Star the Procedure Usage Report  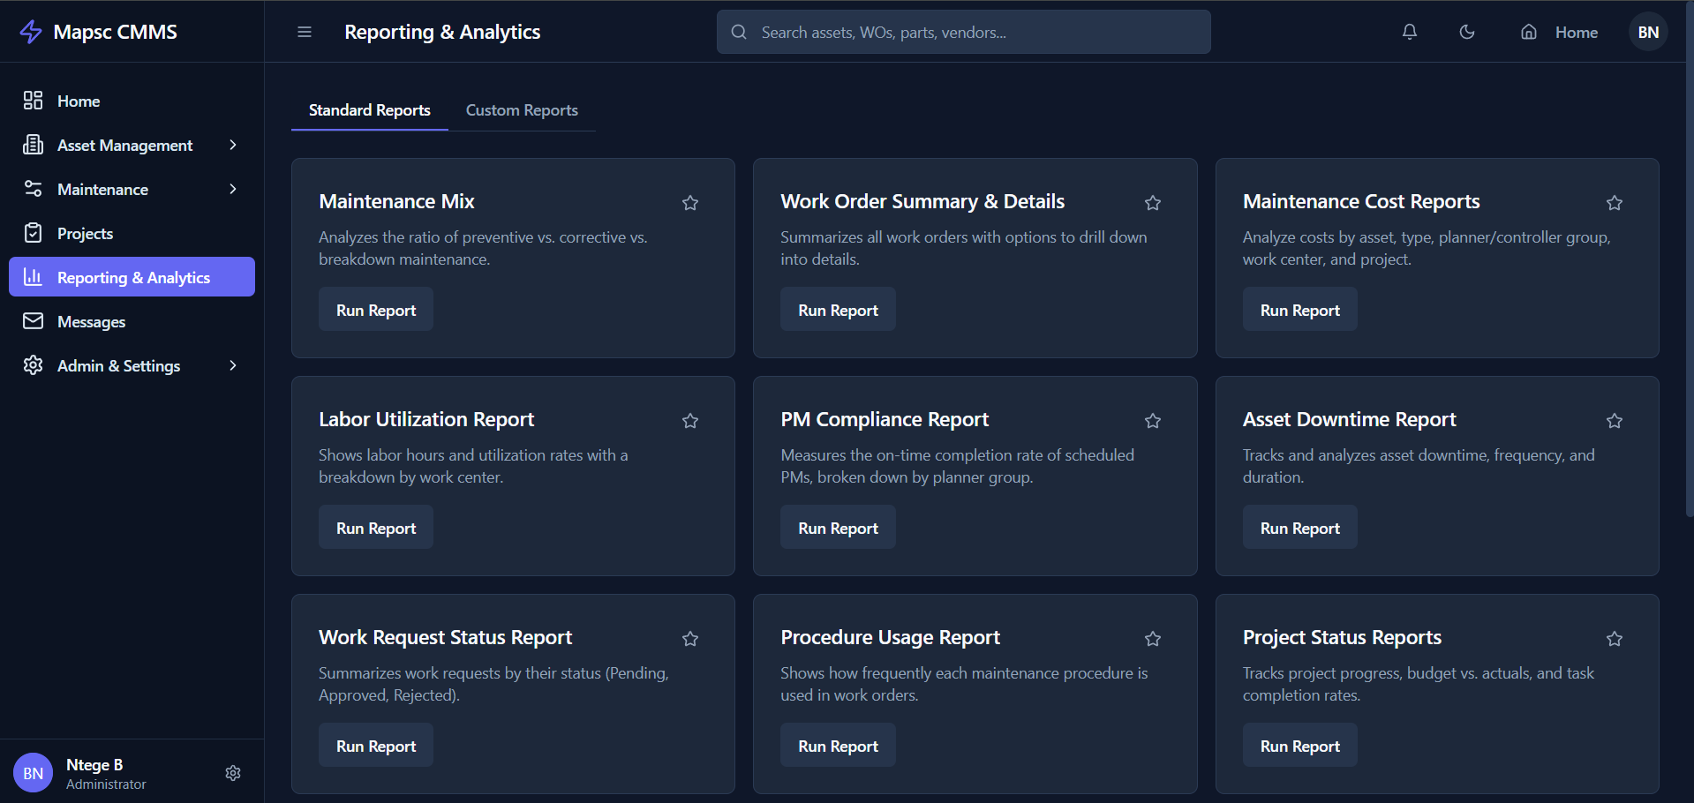click(x=1153, y=639)
